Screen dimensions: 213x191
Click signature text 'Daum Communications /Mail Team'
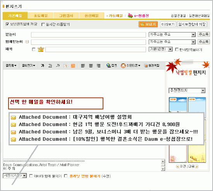29,165
